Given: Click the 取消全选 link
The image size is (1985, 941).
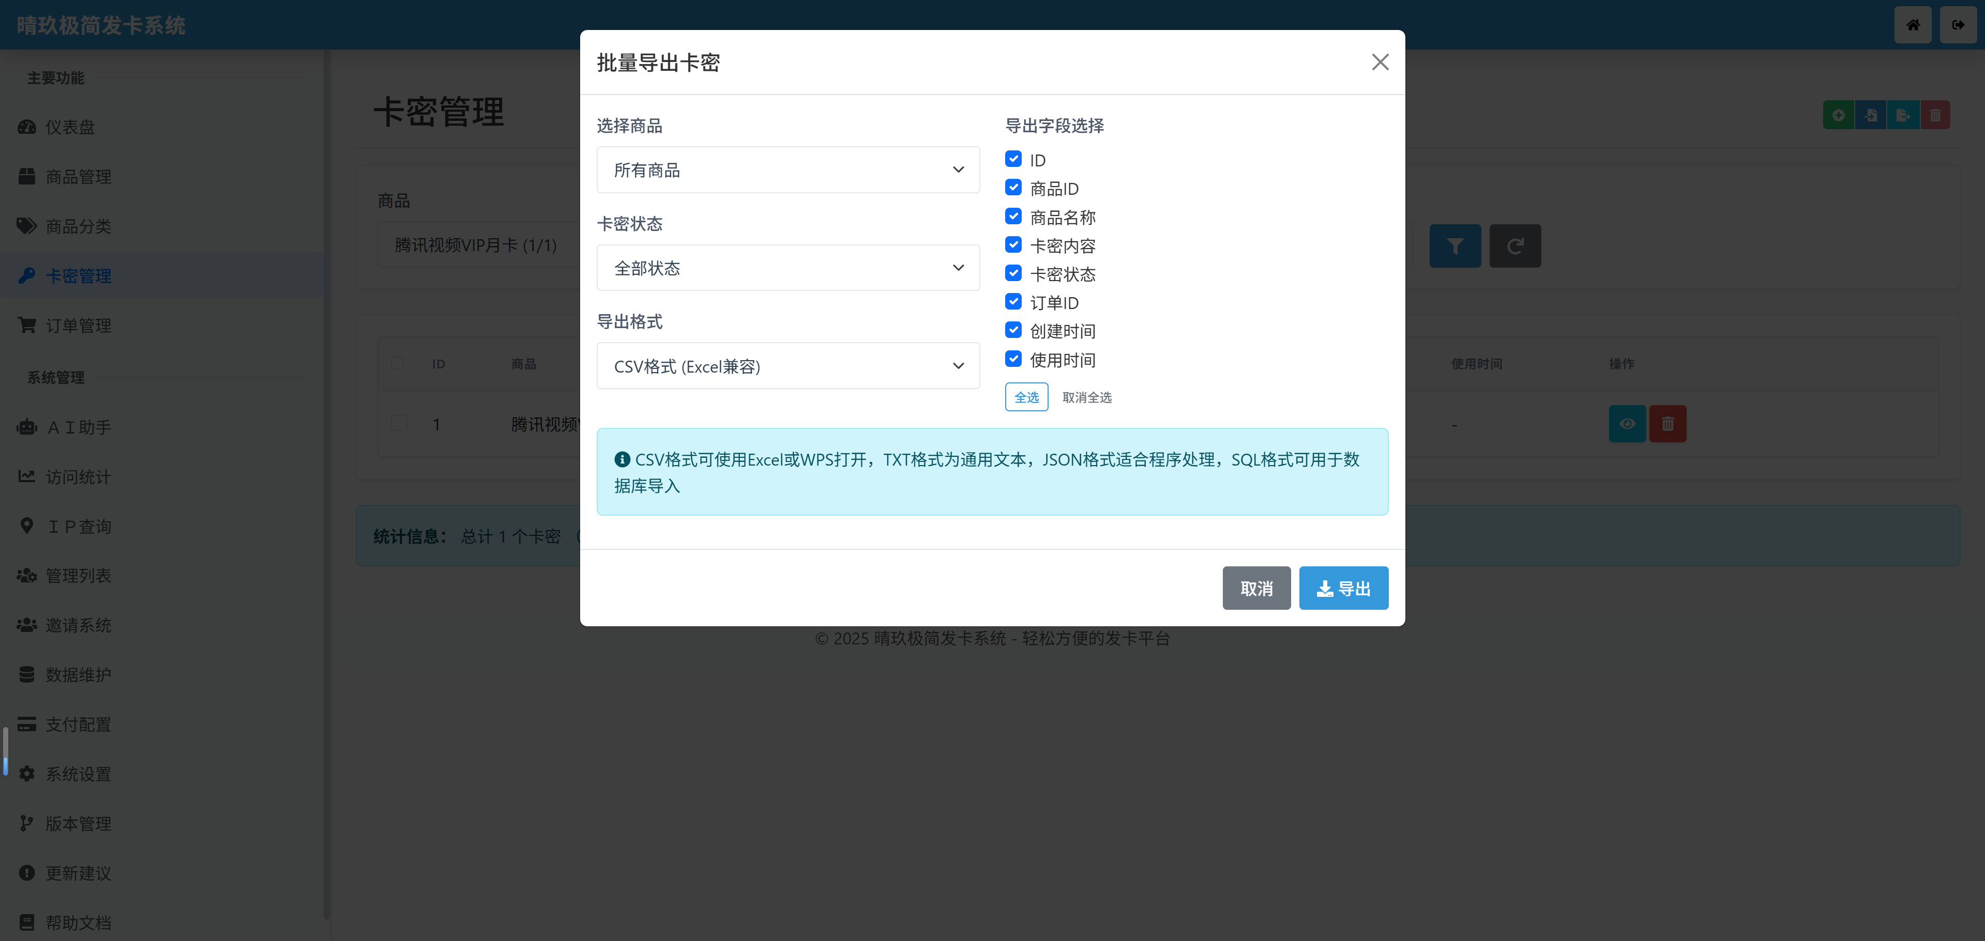Looking at the screenshot, I should click(x=1086, y=397).
